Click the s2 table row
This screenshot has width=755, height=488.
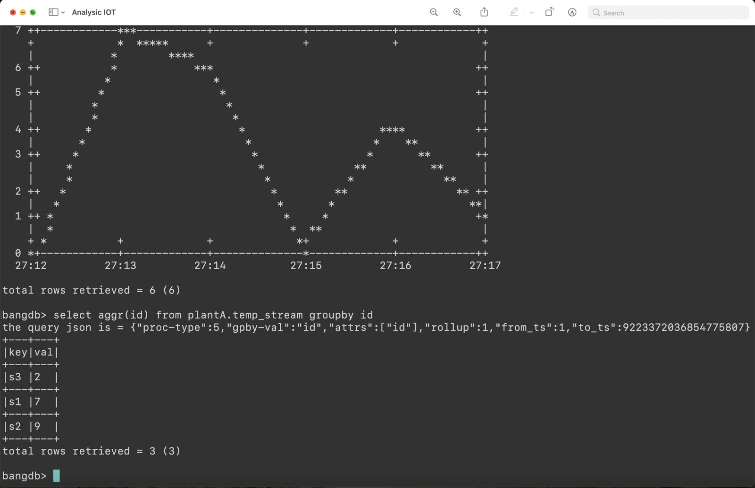[31, 427]
